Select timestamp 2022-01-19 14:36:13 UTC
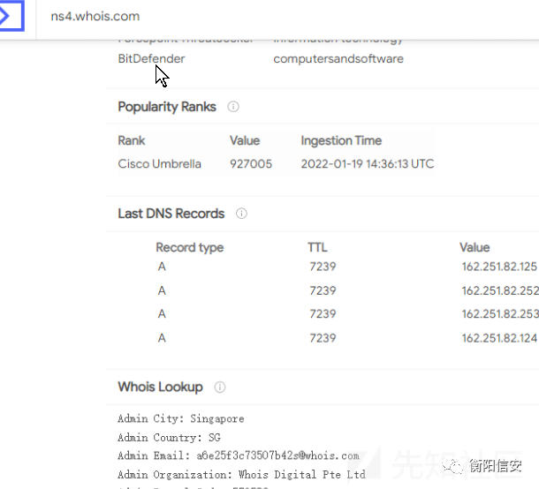 pos(368,164)
